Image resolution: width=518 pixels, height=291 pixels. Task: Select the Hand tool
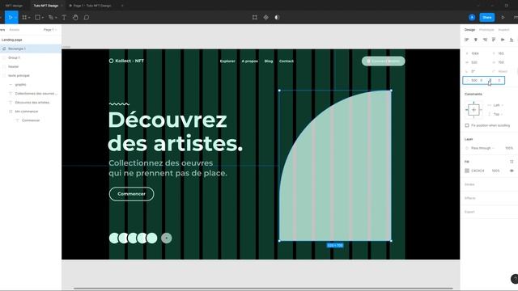click(x=75, y=17)
